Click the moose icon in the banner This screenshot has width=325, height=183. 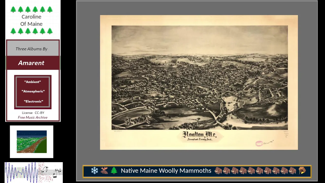pyautogui.click(x=104, y=171)
